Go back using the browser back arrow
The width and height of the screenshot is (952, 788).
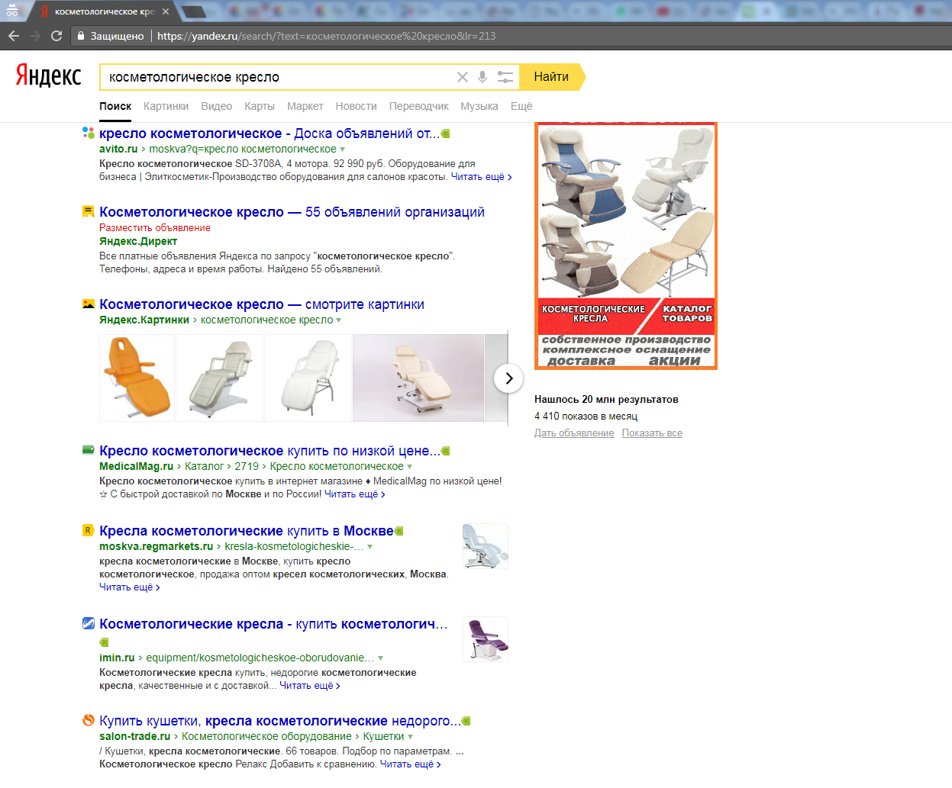coord(13,36)
